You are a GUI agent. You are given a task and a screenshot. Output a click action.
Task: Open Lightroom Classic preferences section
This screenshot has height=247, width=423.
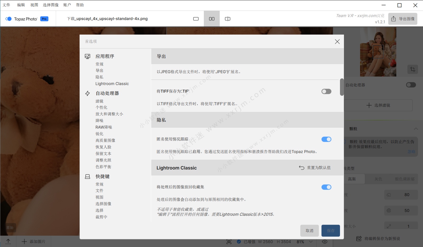pyautogui.click(x=112, y=84)
